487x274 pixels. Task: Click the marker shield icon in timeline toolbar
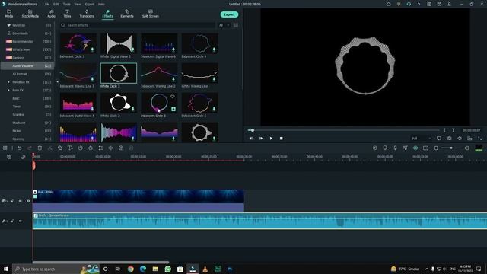pos(385,148)
